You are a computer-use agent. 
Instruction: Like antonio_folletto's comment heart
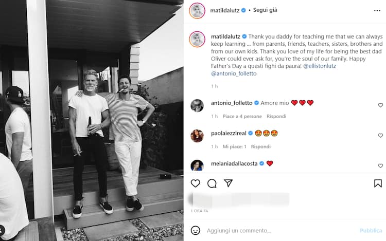pos(380,105)
